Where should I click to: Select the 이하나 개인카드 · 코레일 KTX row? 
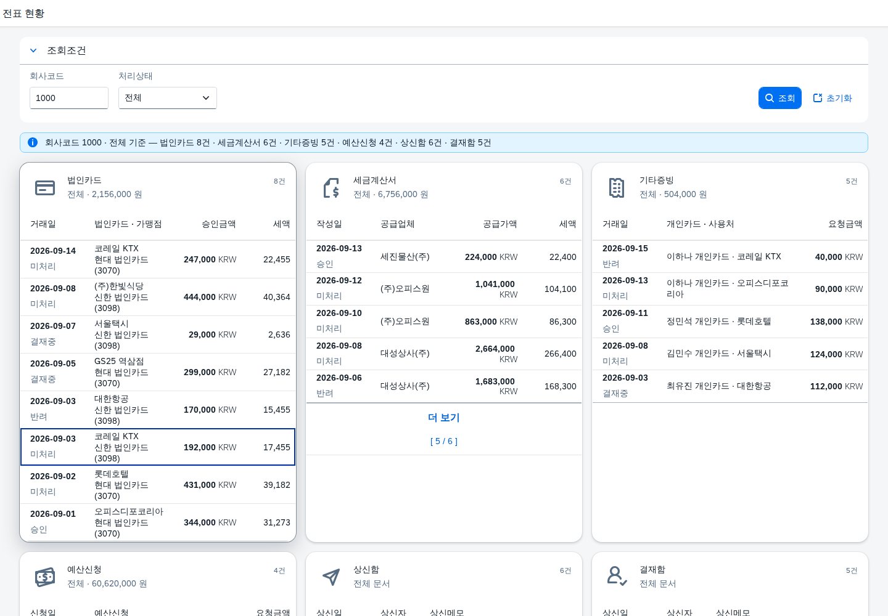tap(730, 257)
